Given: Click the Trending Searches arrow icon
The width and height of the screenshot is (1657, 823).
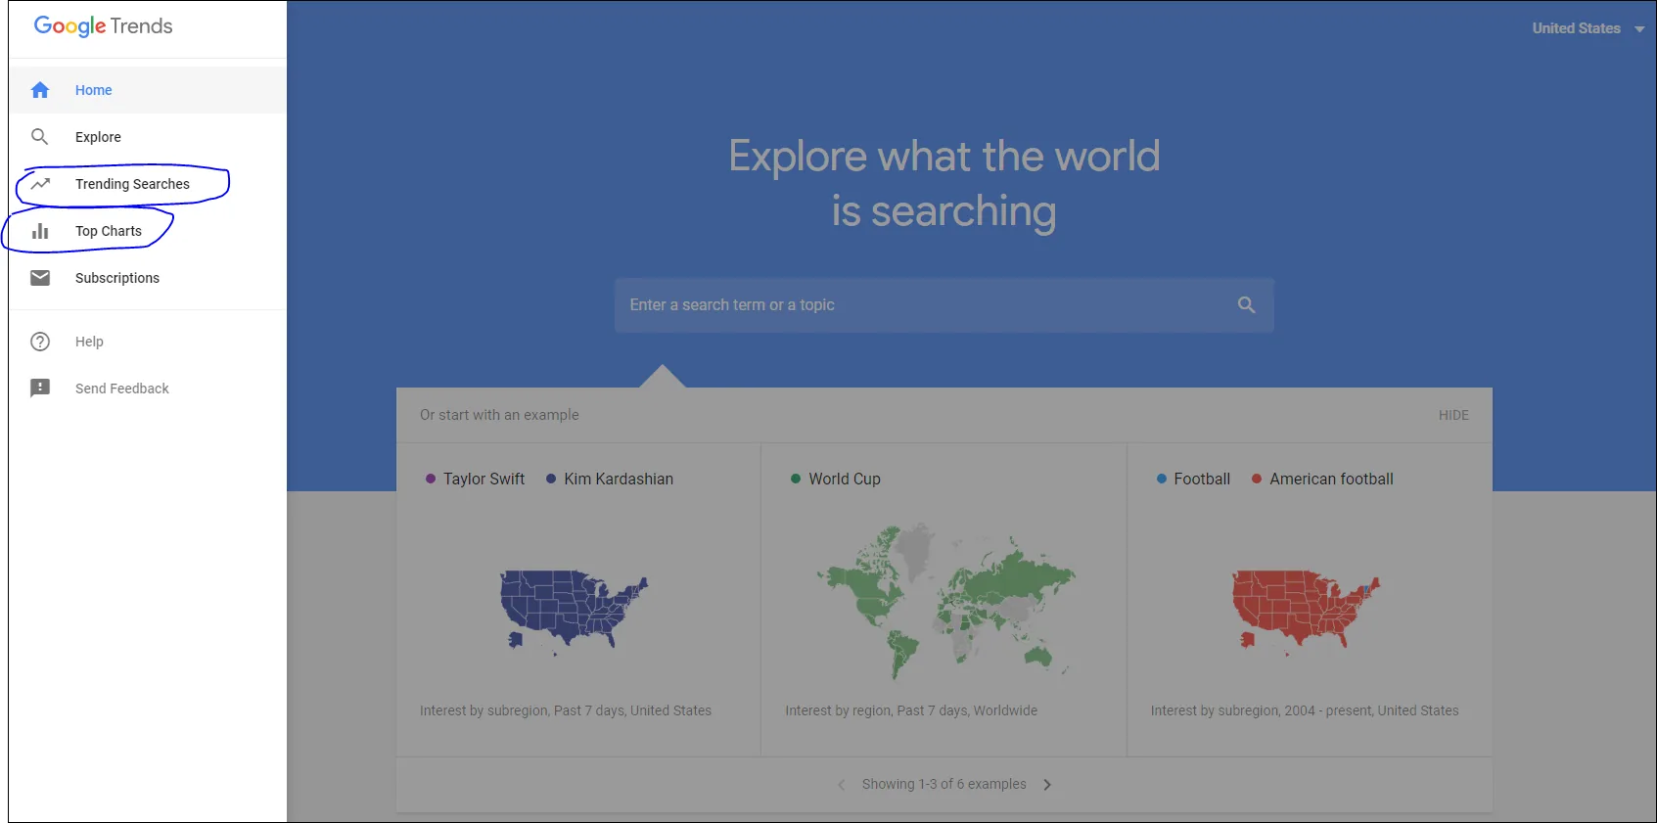Looking at the screenshot, I should (x=40, y=184).
